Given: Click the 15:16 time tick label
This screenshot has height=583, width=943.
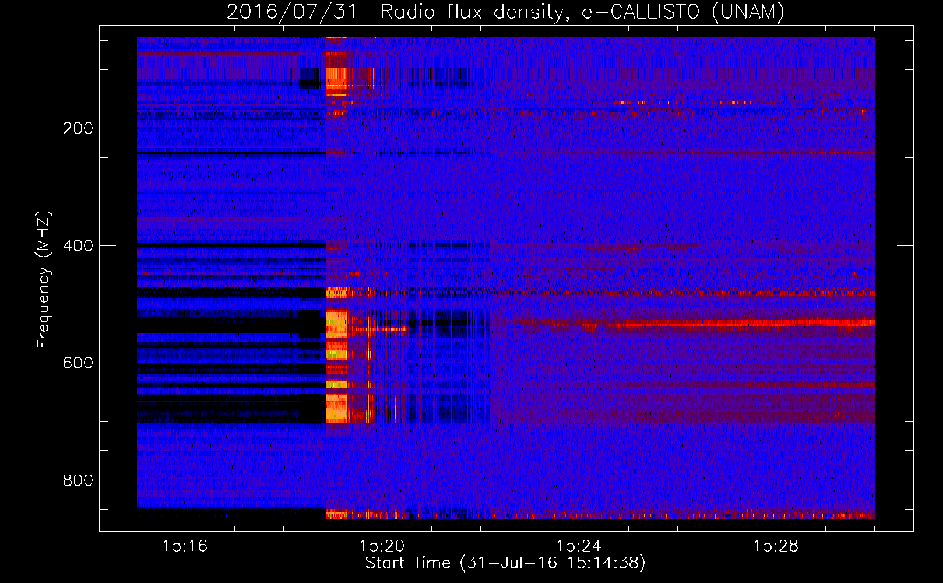Looking at the screenshot, I should click(185, 546).
